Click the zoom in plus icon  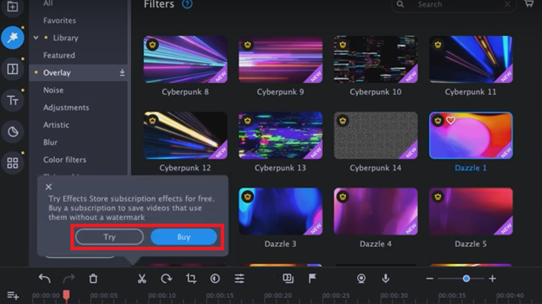click(x=492, y=279)
